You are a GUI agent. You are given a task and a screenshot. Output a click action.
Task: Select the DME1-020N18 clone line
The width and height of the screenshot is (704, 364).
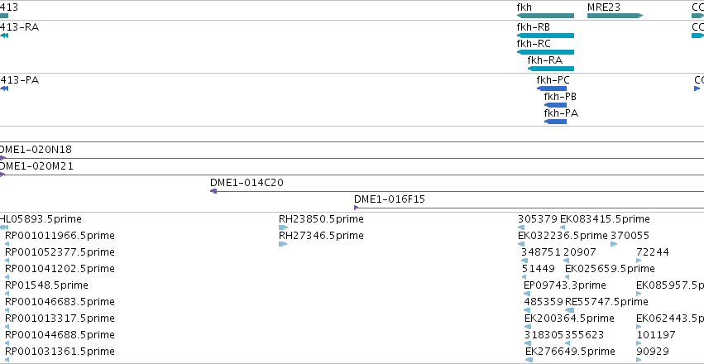352,158
